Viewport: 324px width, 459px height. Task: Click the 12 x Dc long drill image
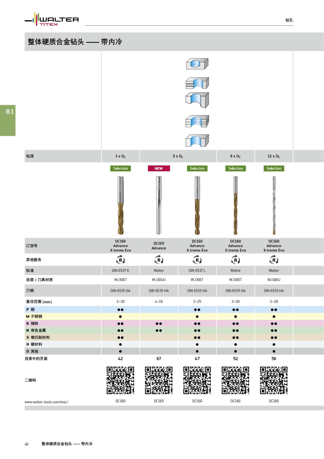pyautogui.click(x=274, y=205)
